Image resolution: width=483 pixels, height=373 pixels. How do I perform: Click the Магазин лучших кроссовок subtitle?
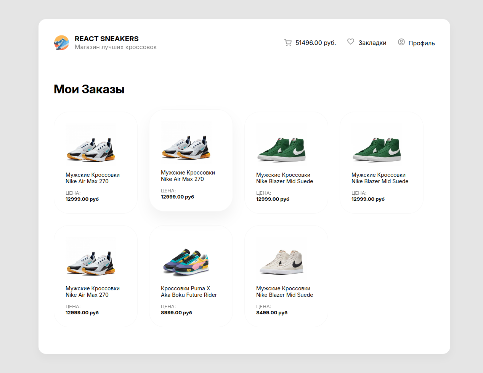coord(116,47)
